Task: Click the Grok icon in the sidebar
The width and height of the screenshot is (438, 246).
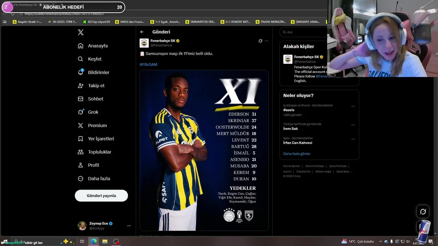Action: (80, 112)
